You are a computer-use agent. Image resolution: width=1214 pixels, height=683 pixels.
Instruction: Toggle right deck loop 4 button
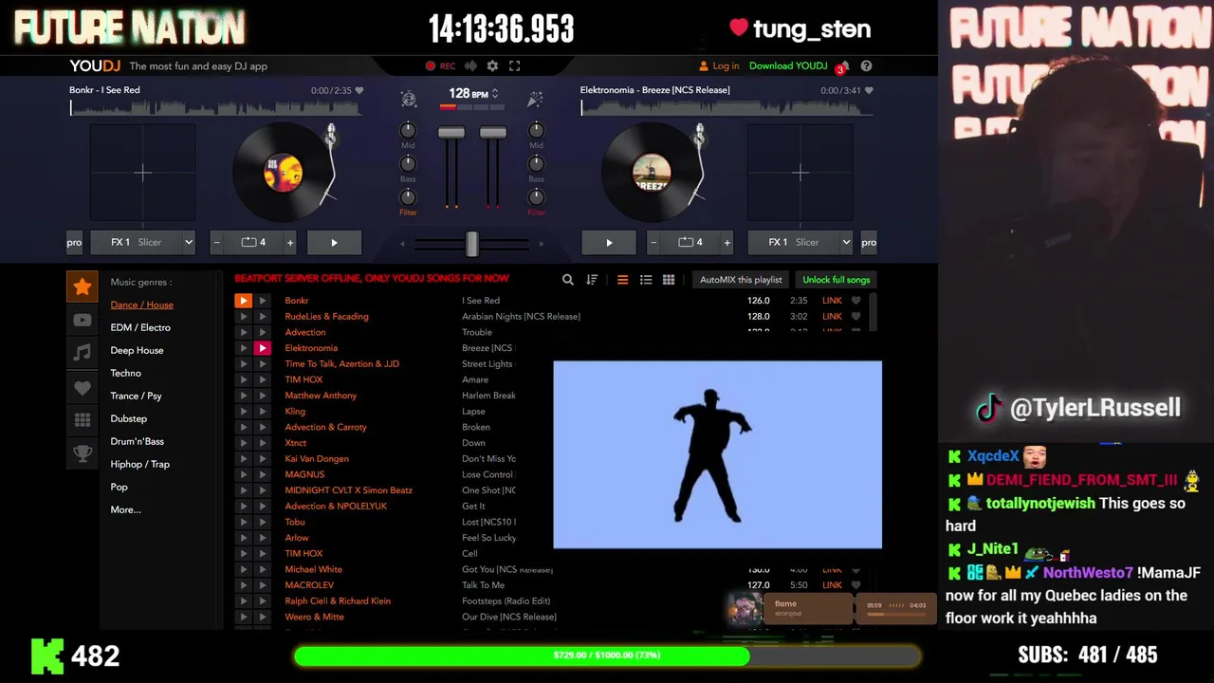(x=690, y=243)
